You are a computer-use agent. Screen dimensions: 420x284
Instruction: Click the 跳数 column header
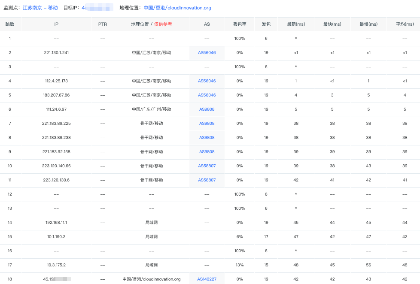(10, 24)
